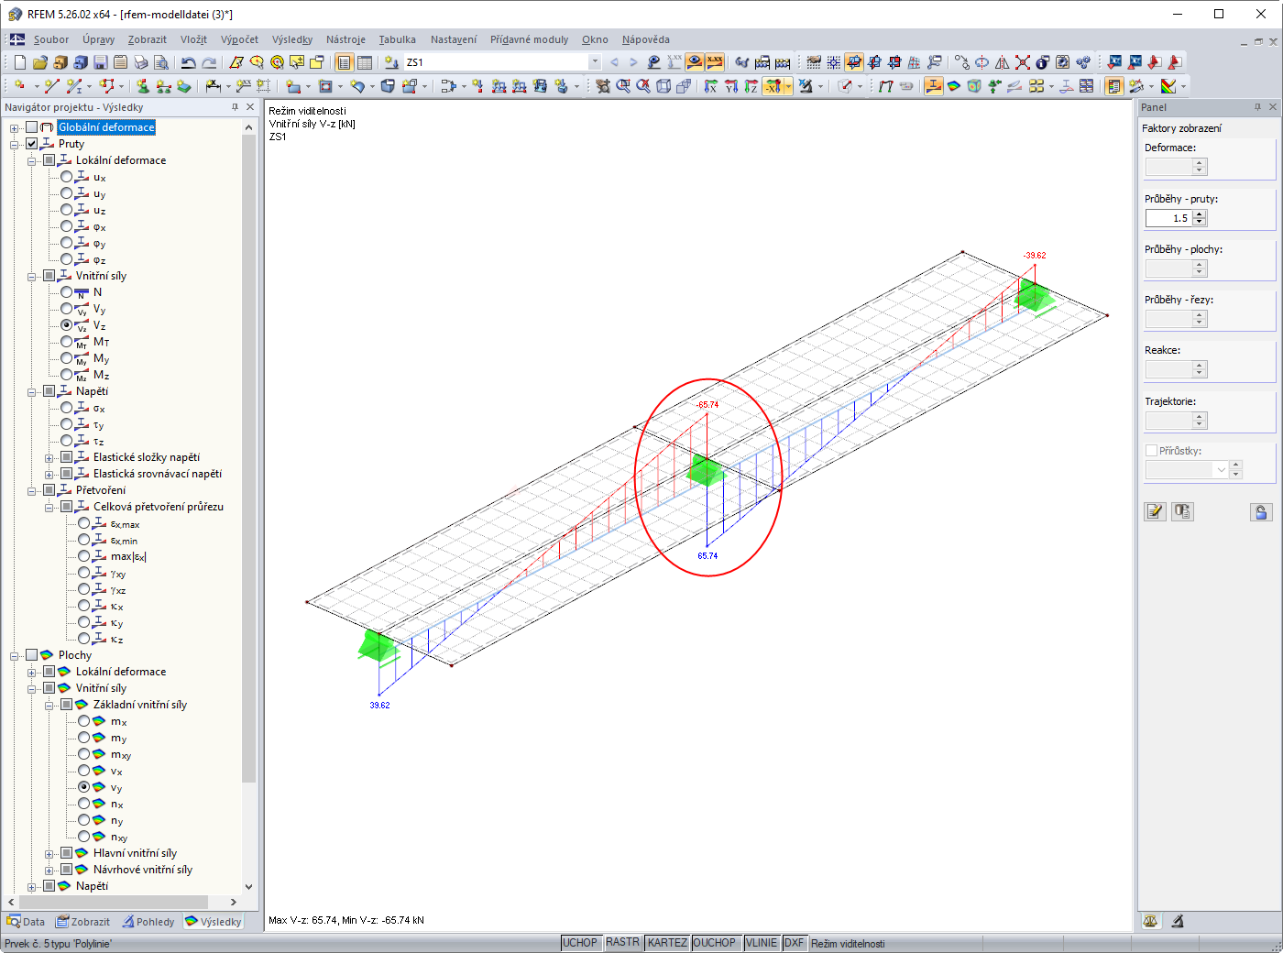Click the rainbow isosurface results icon
The height and width of the screenshot is (953, 1283).
(x=954, y=86)
